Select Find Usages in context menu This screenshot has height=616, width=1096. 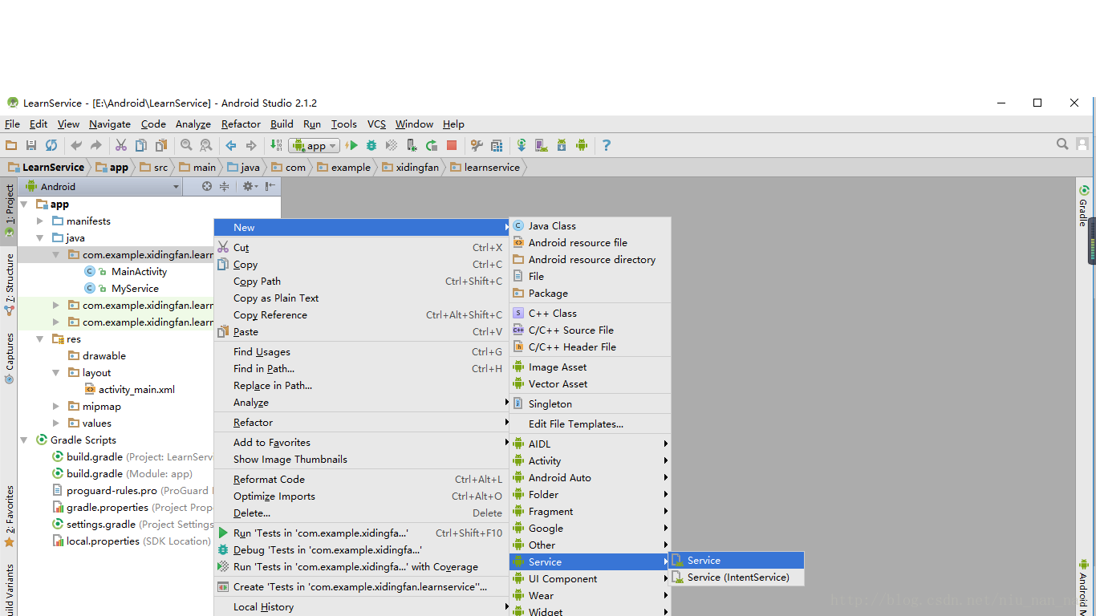click(362, 352)
